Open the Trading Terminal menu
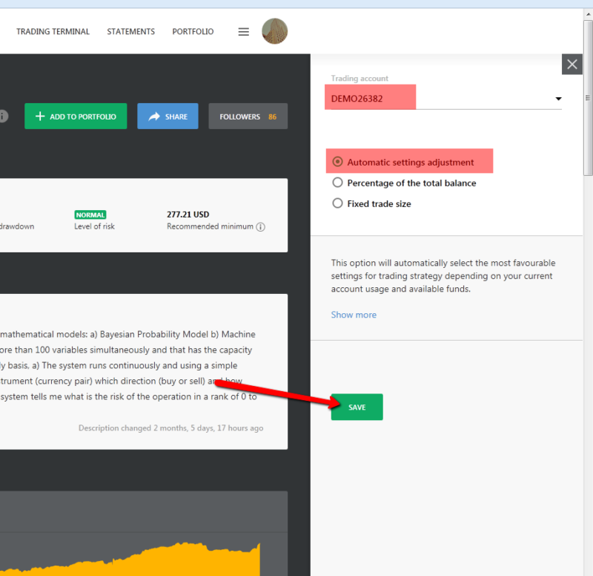Screen dimensions: 593x576 [x=53, y=31]
